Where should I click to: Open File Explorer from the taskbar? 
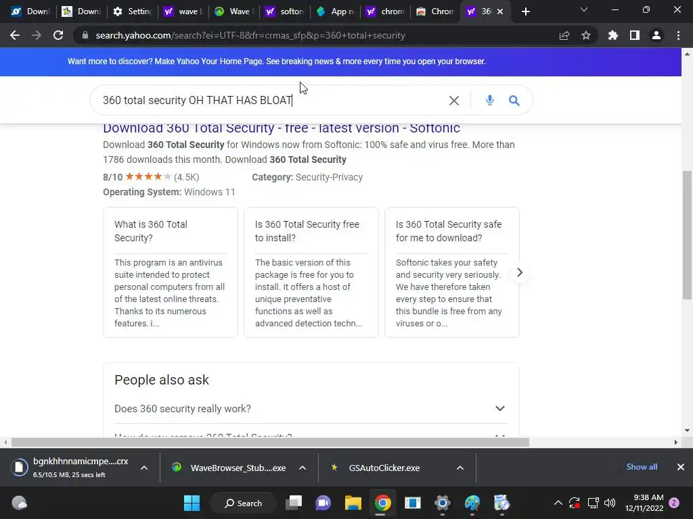[x=353, y=503]
